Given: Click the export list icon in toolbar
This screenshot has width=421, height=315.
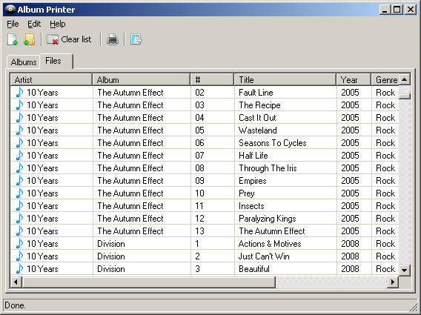Looking at the screenshot, I should [x=136, y=39].
